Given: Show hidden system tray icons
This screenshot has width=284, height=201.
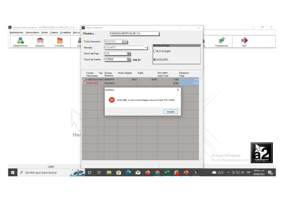Looking at the screenshot, I should [229, 172].
